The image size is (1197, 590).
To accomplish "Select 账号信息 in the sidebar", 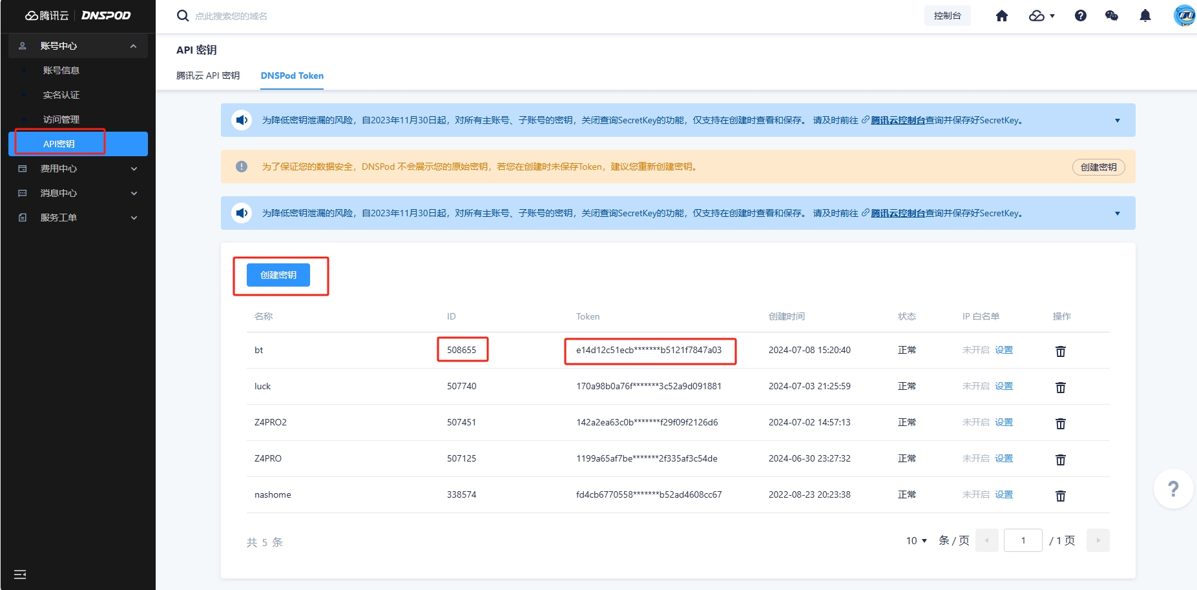I will (61, 70).
